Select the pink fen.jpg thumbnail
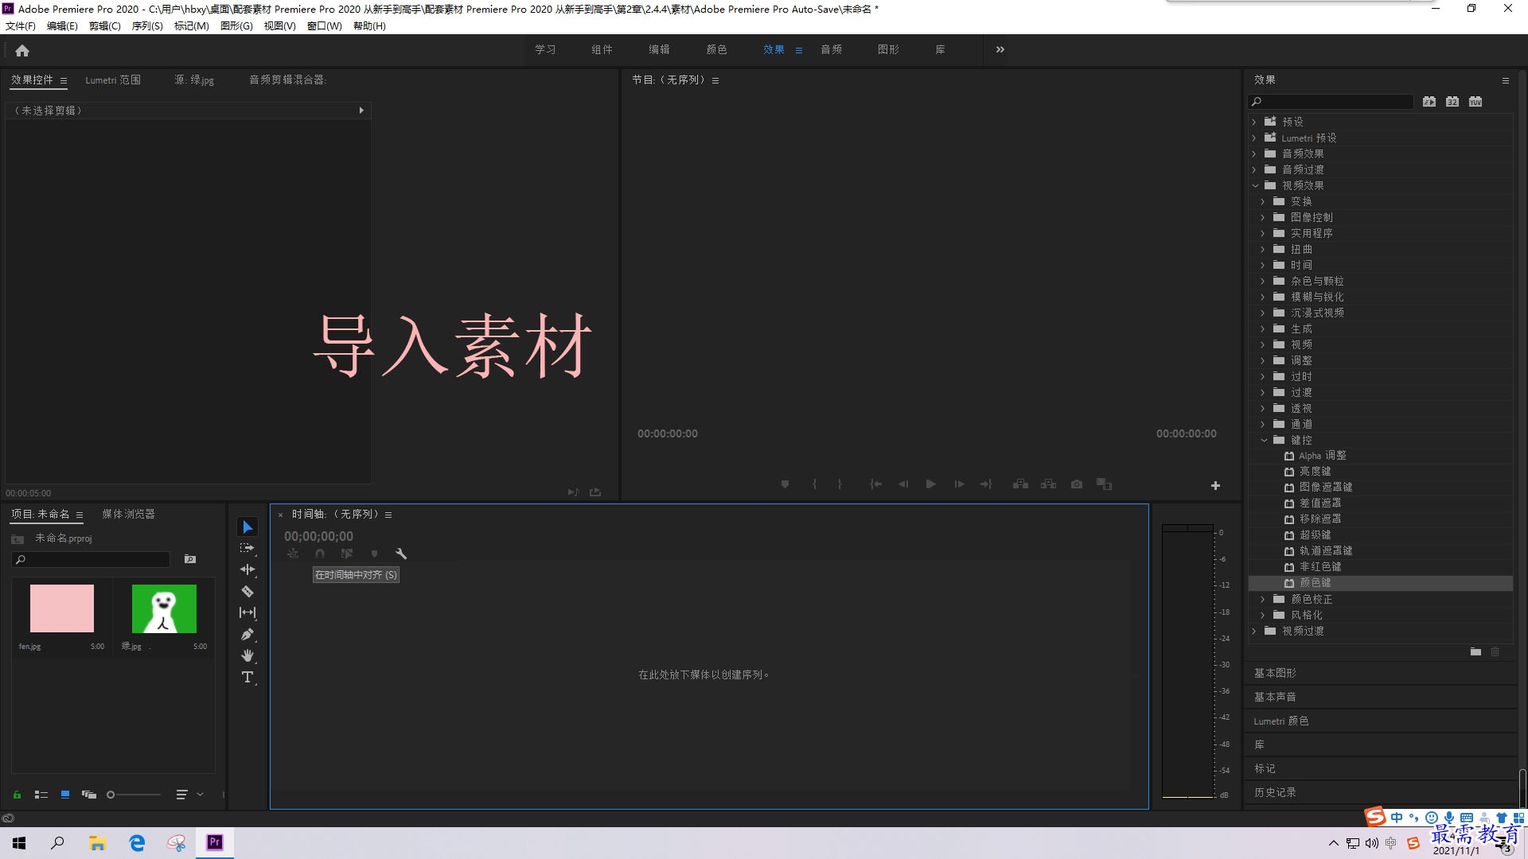Image resolution: width=1528 pixels, height=859 pixels. [x=62, y=608]
